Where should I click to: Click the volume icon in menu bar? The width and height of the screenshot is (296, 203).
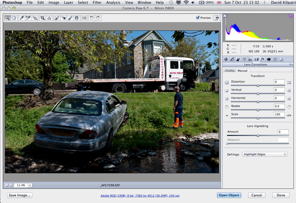193,3
